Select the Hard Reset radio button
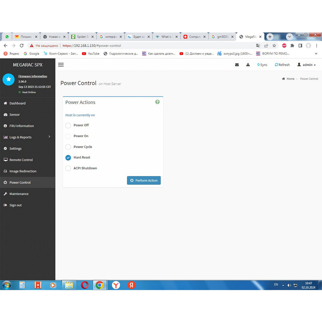 click(x=68, y=158)
